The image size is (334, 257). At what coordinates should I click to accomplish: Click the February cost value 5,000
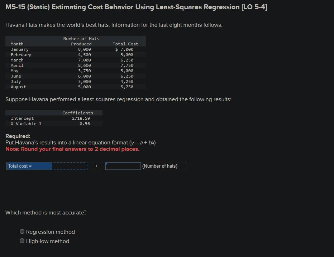128,55
